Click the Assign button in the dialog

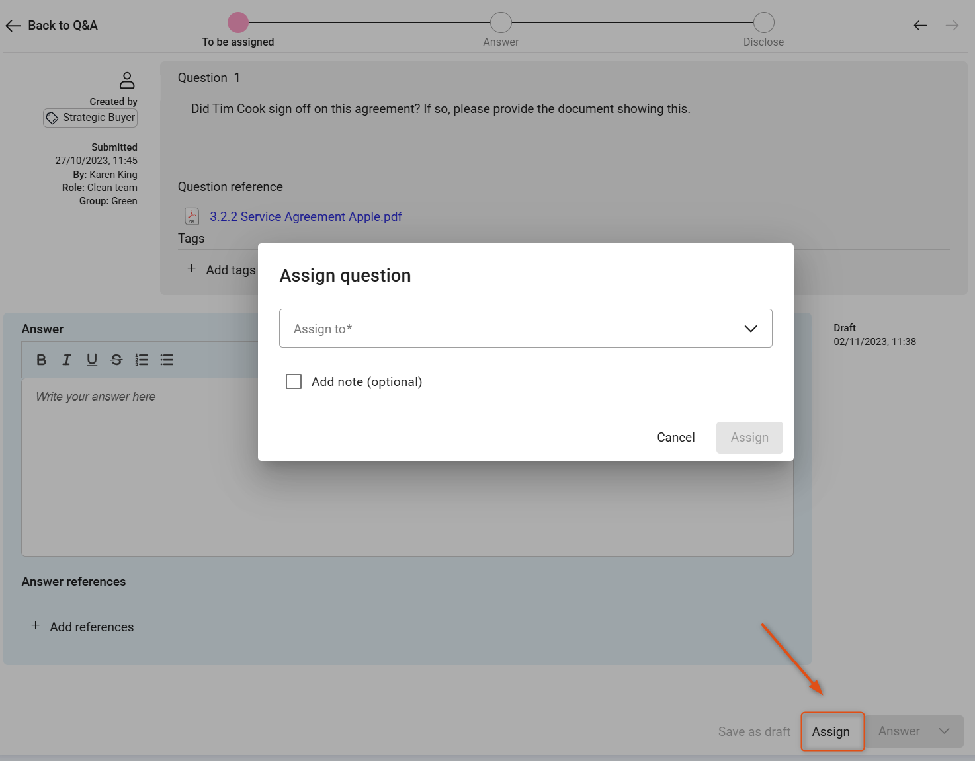point(749,438)
